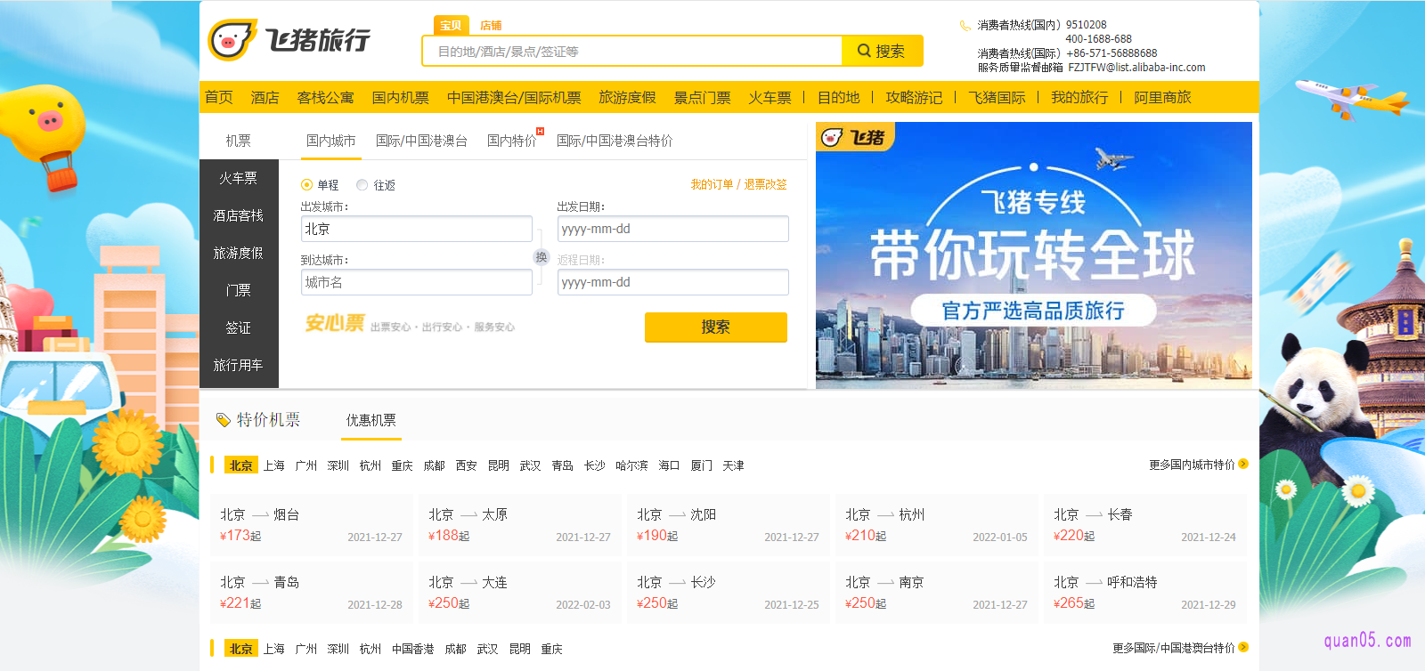Screen dimensions: 1425x671
Task: Open the 国际/中国港澳台特价 tab
Action: pyautogui.click(x=615, y=141)
